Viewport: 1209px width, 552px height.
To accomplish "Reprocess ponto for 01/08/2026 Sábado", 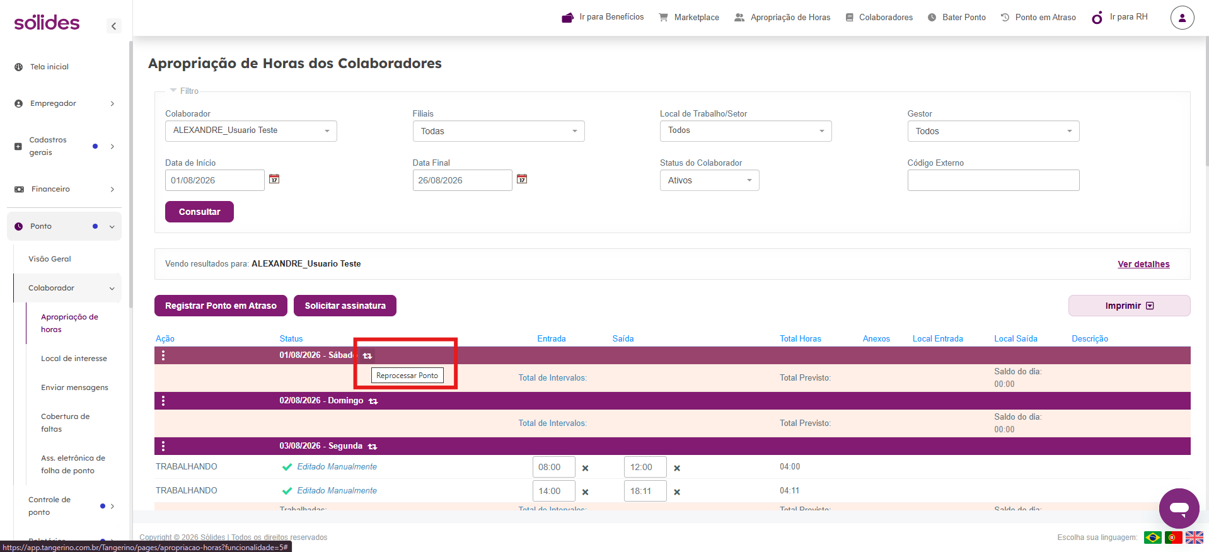I will coord(367,356).
